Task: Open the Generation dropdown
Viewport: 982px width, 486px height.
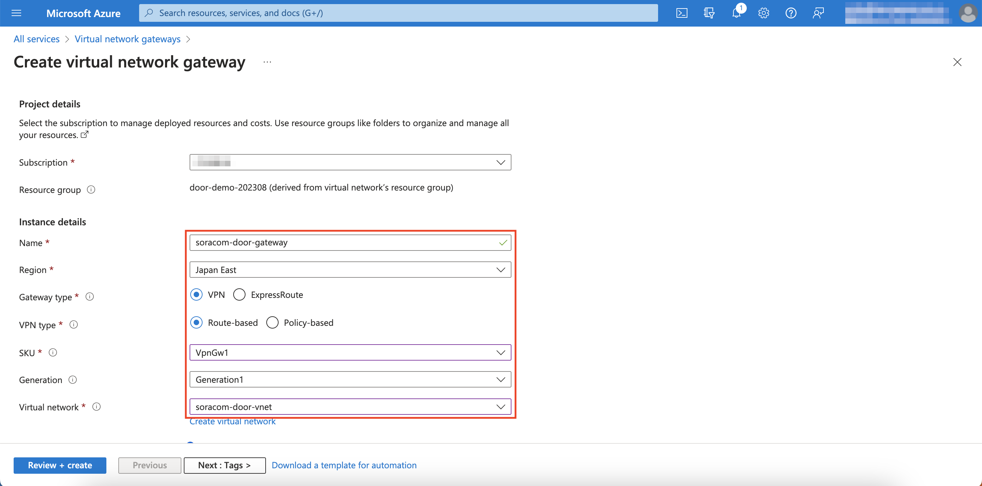Action: (x=501, y=379)
